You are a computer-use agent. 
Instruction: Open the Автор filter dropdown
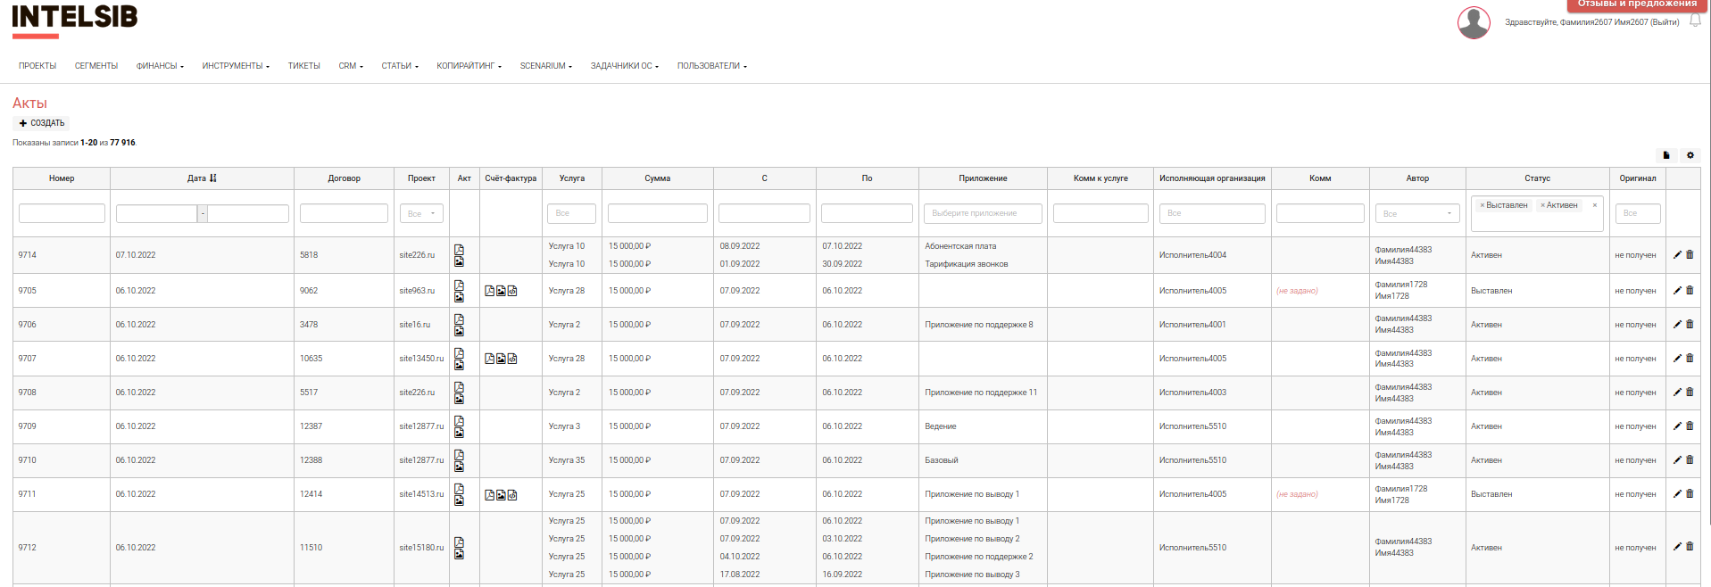click(1417, 213)
